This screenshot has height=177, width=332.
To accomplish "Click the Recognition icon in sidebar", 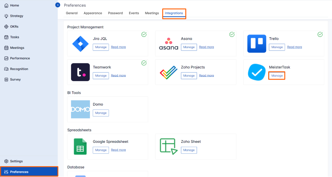I will [x=6, y=69].
